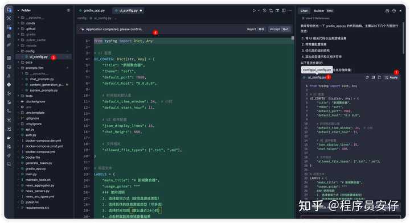Open docker-compose.prod.yml in the file tree
410x223 pixels.
click(44, 146)
